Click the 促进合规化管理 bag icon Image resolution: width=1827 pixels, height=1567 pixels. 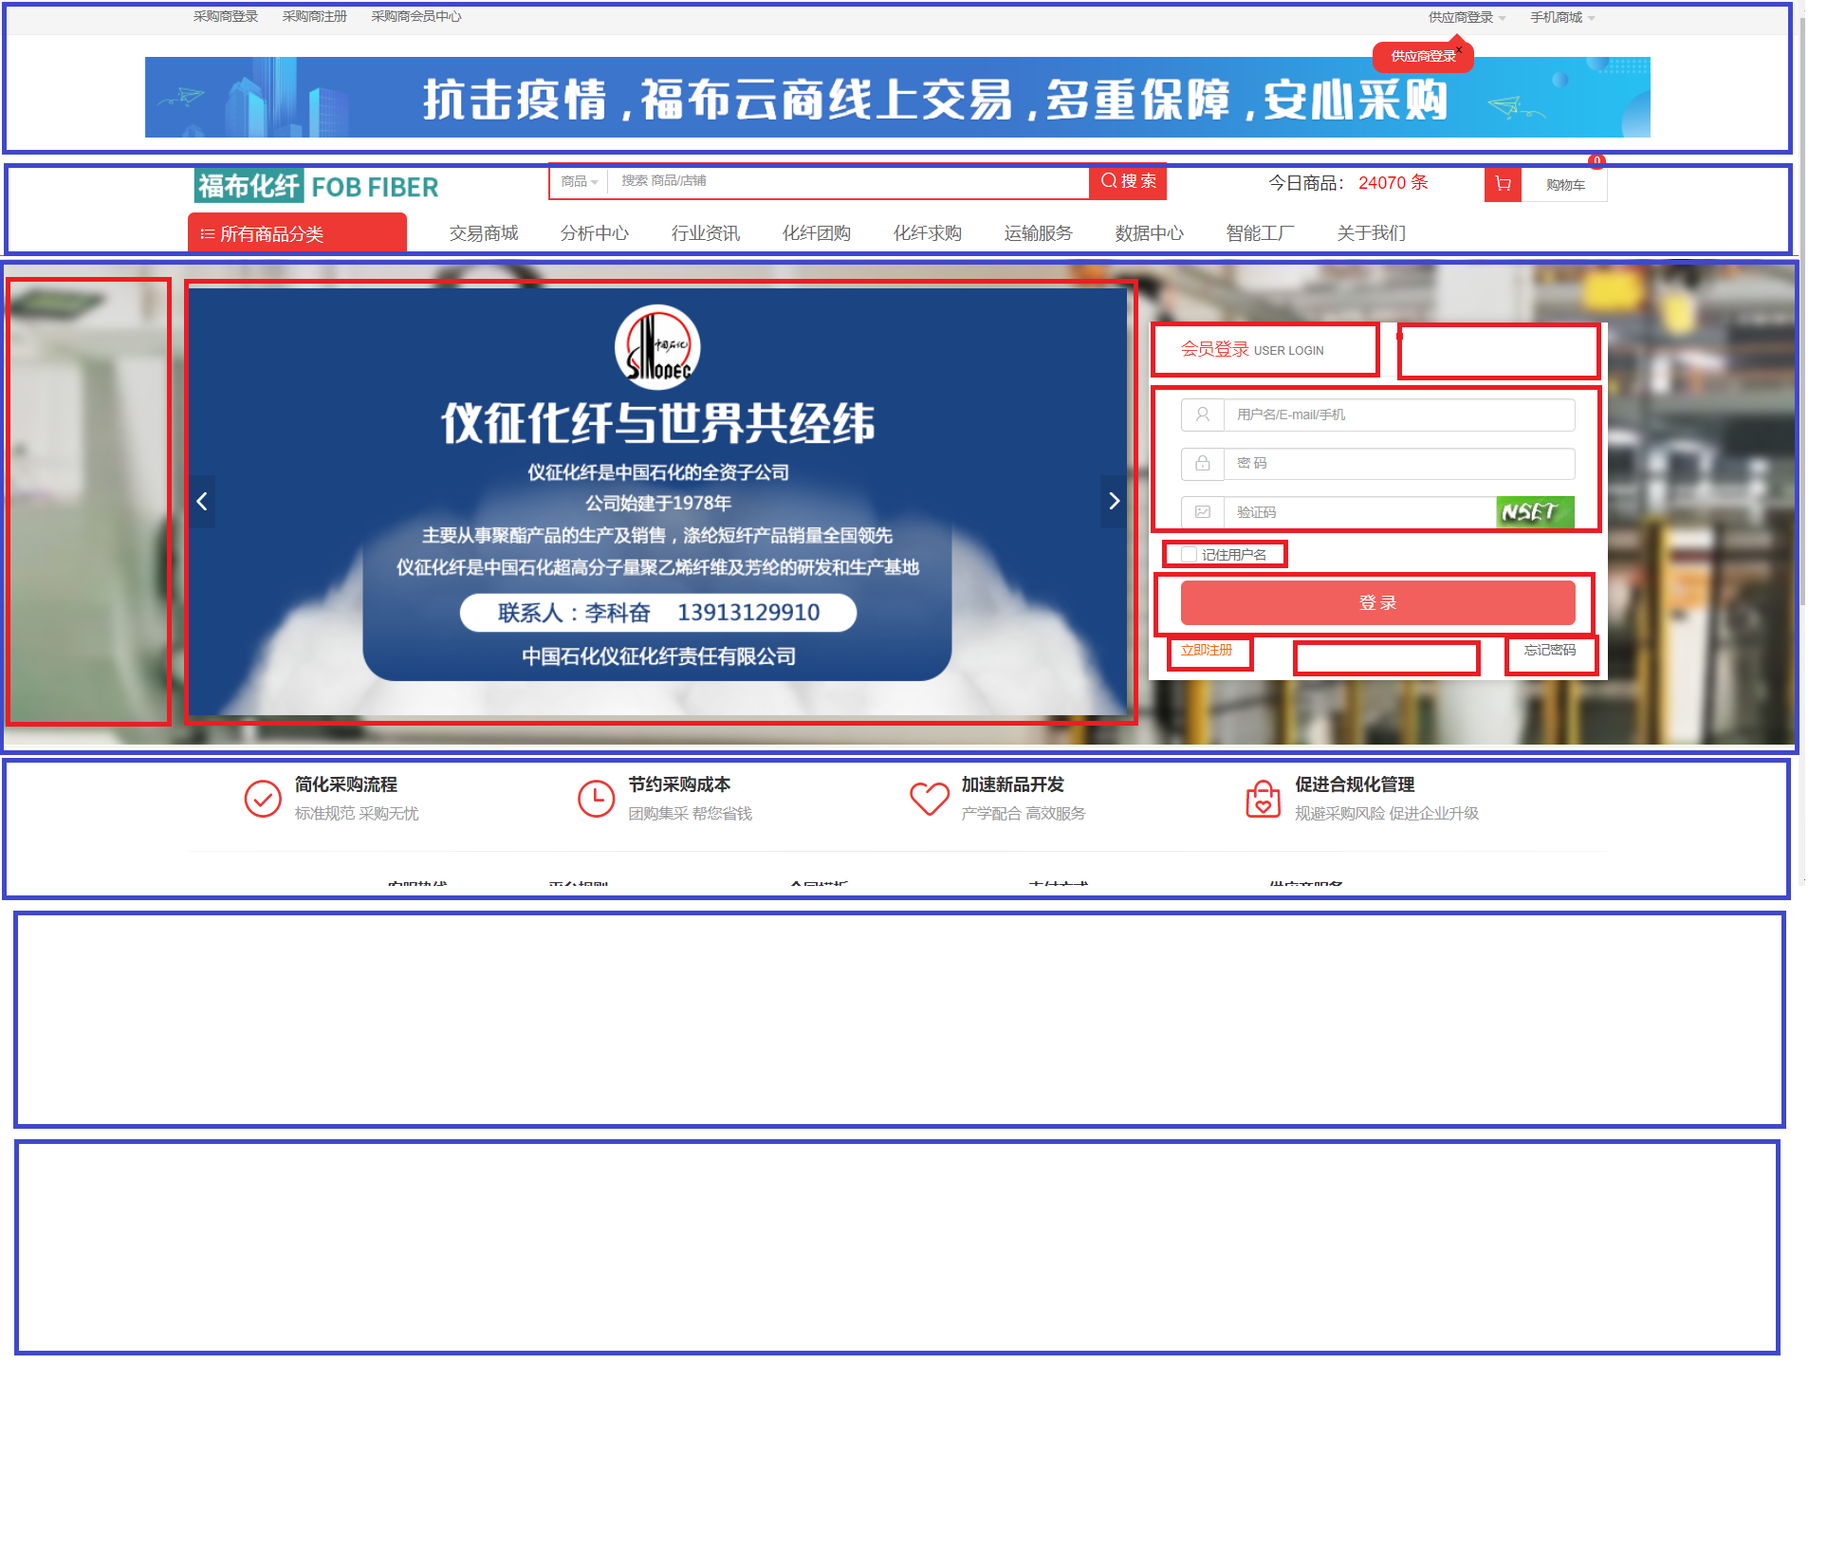1263,799
